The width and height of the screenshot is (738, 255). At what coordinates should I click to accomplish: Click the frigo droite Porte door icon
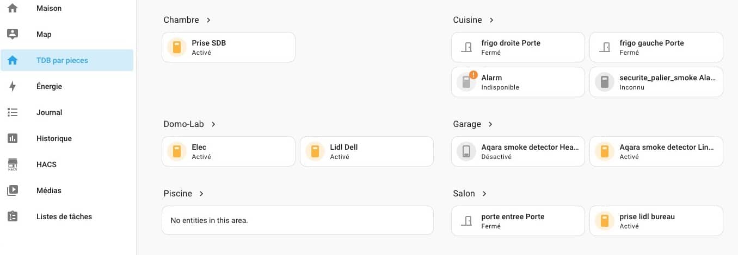point(466,47)
